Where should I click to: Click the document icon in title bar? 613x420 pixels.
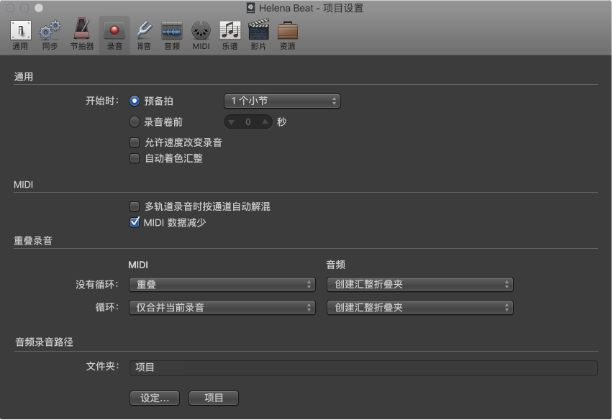pyautogui.click(x=250, y=8)
